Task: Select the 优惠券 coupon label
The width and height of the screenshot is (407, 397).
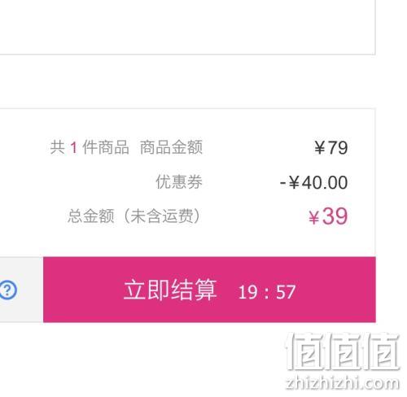Action: (x=179, y=181)
